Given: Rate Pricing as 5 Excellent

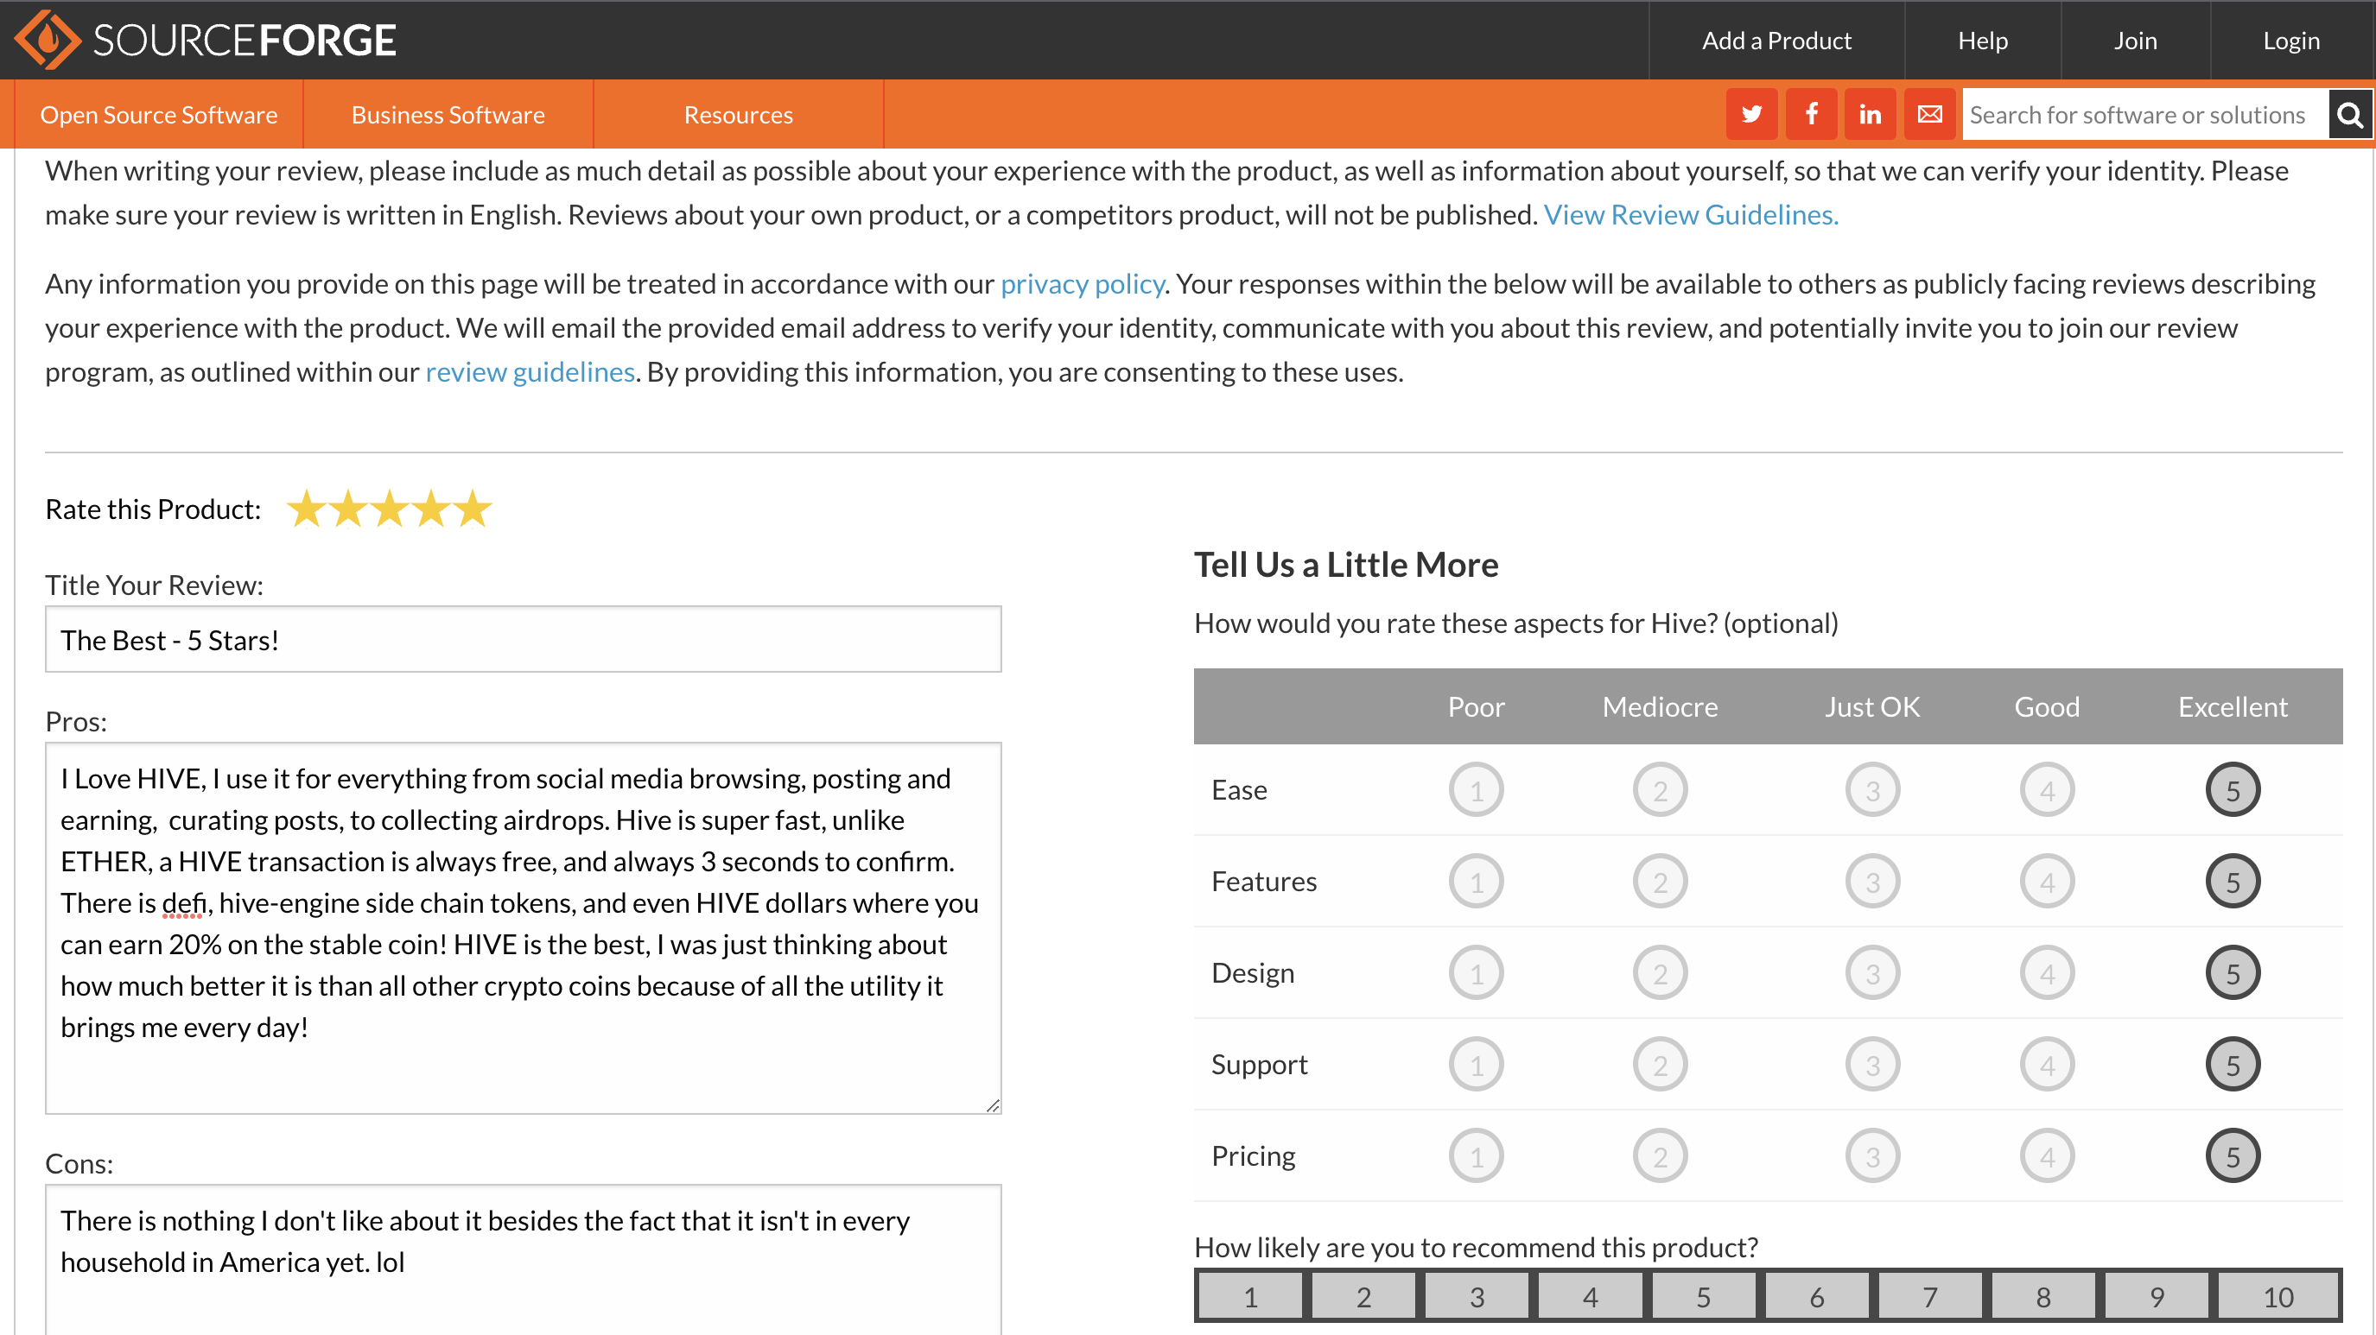Looking at the screenshot, I should coord(2232,1156).
